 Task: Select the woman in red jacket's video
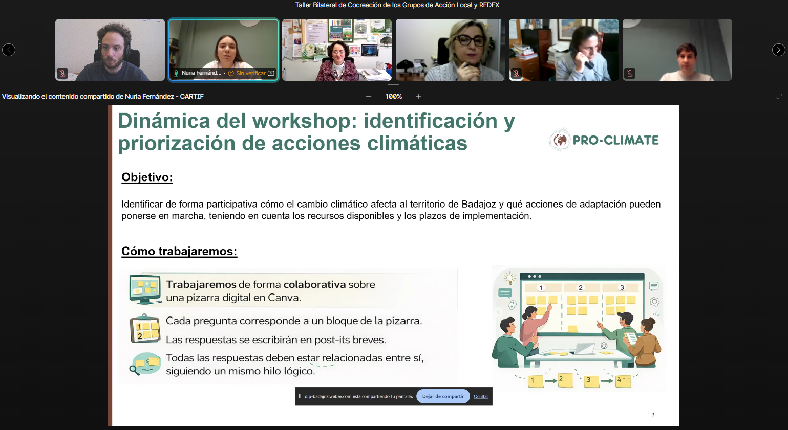(336, 50)
